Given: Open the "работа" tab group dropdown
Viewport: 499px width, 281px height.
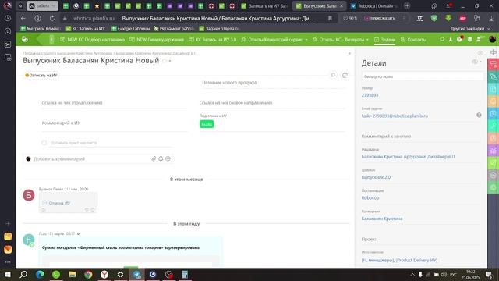Looking at the screenshot, I should [43, 5].
